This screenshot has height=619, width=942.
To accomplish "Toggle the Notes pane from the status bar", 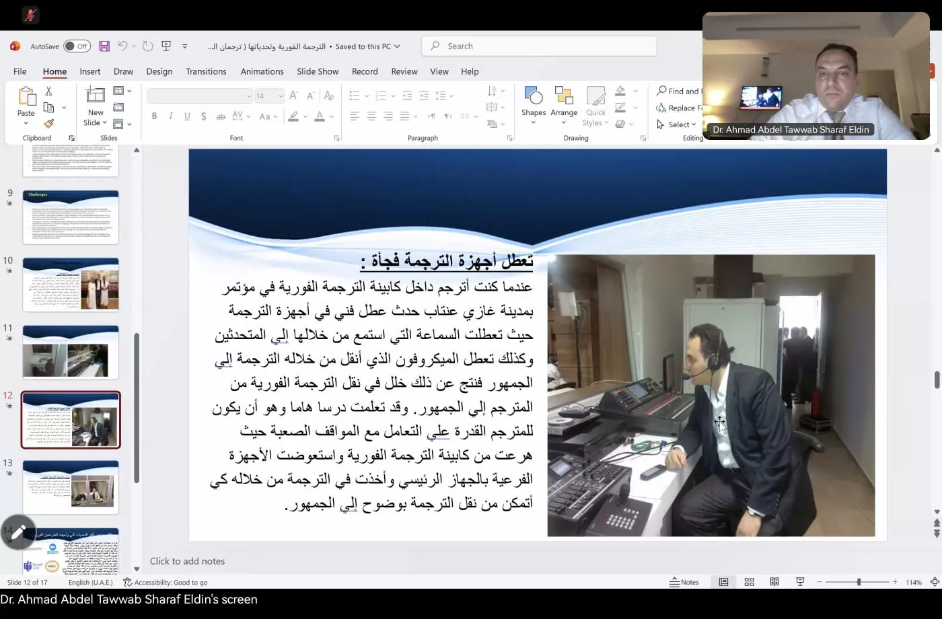I will click(684, 581).
